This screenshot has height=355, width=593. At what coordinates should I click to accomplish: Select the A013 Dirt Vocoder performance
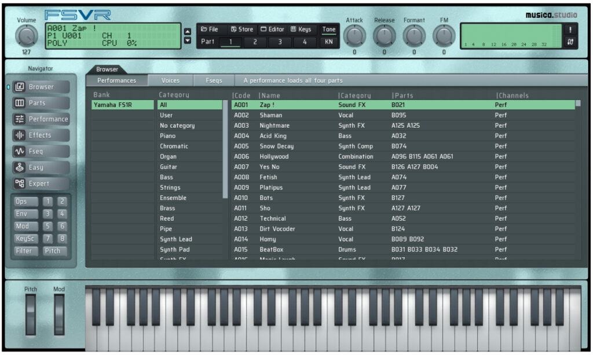click(403, 229)
